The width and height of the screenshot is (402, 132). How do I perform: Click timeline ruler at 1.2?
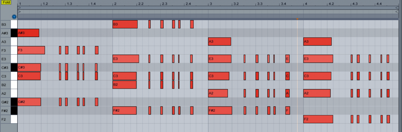coord(46,4)
